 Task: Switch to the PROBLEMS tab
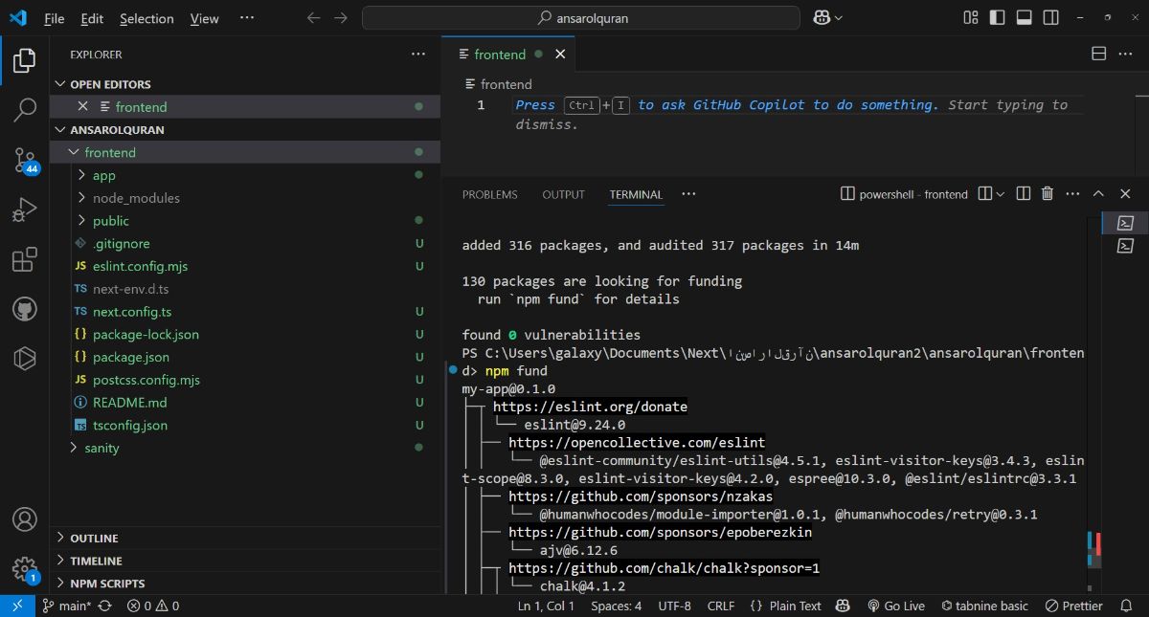tap(489, 194)
